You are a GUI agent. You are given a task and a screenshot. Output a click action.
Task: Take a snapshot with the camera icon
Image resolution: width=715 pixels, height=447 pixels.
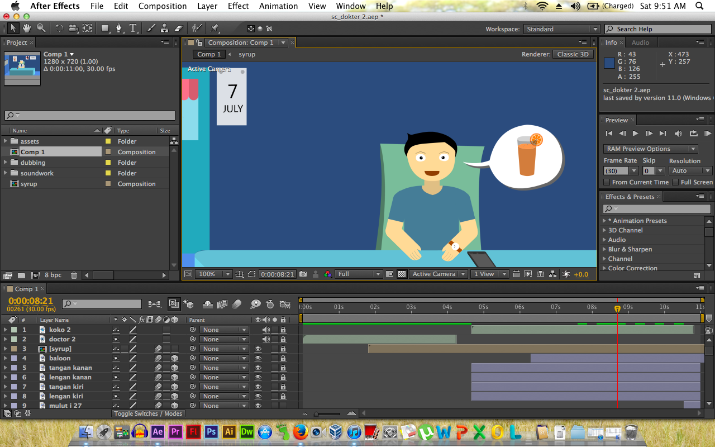[303, 274]
